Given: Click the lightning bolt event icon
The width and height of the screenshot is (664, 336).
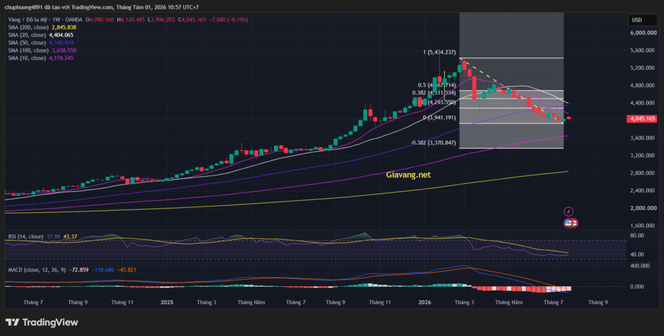Looking at the screenshot, I should (x=569, y=211).
